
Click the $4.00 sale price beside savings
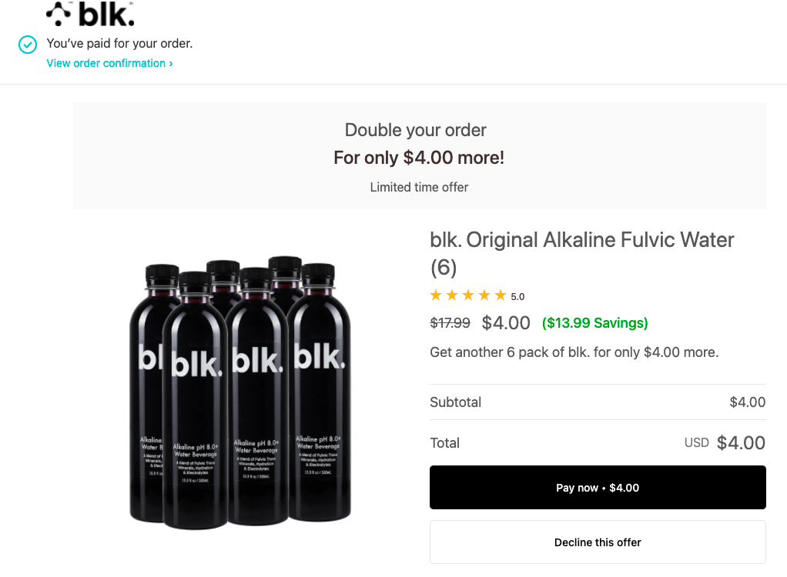pos(506,323)
